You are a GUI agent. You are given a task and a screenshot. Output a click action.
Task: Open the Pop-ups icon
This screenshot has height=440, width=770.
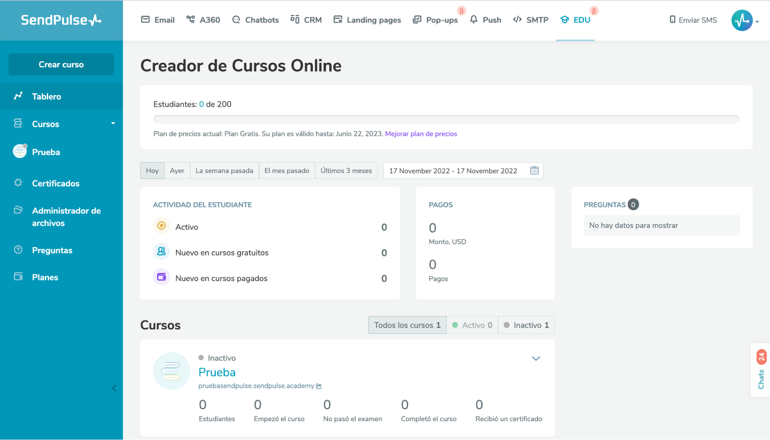pyautogui.click(x=417, y=20)
